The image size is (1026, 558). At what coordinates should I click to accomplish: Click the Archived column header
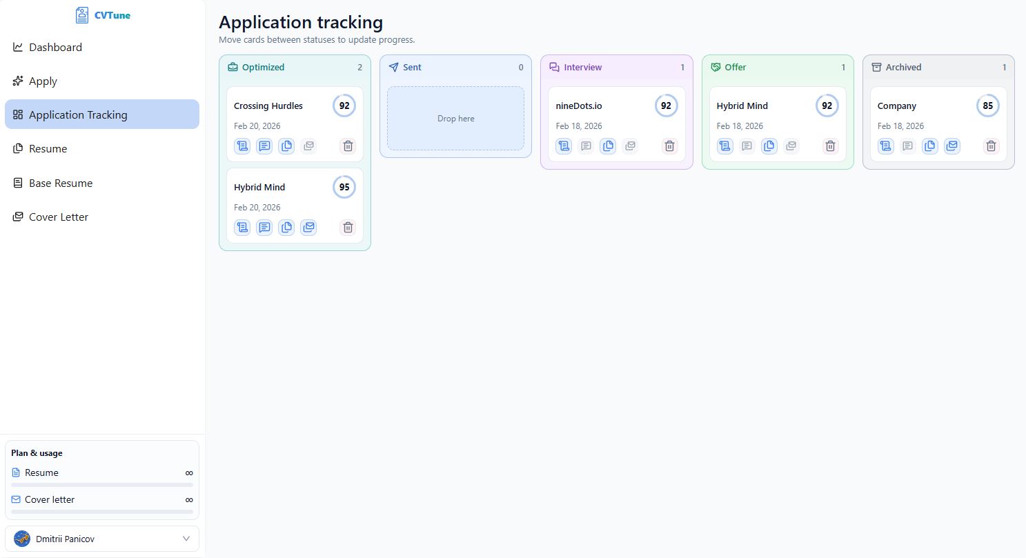pyautogui.click(x=903, y=68)
